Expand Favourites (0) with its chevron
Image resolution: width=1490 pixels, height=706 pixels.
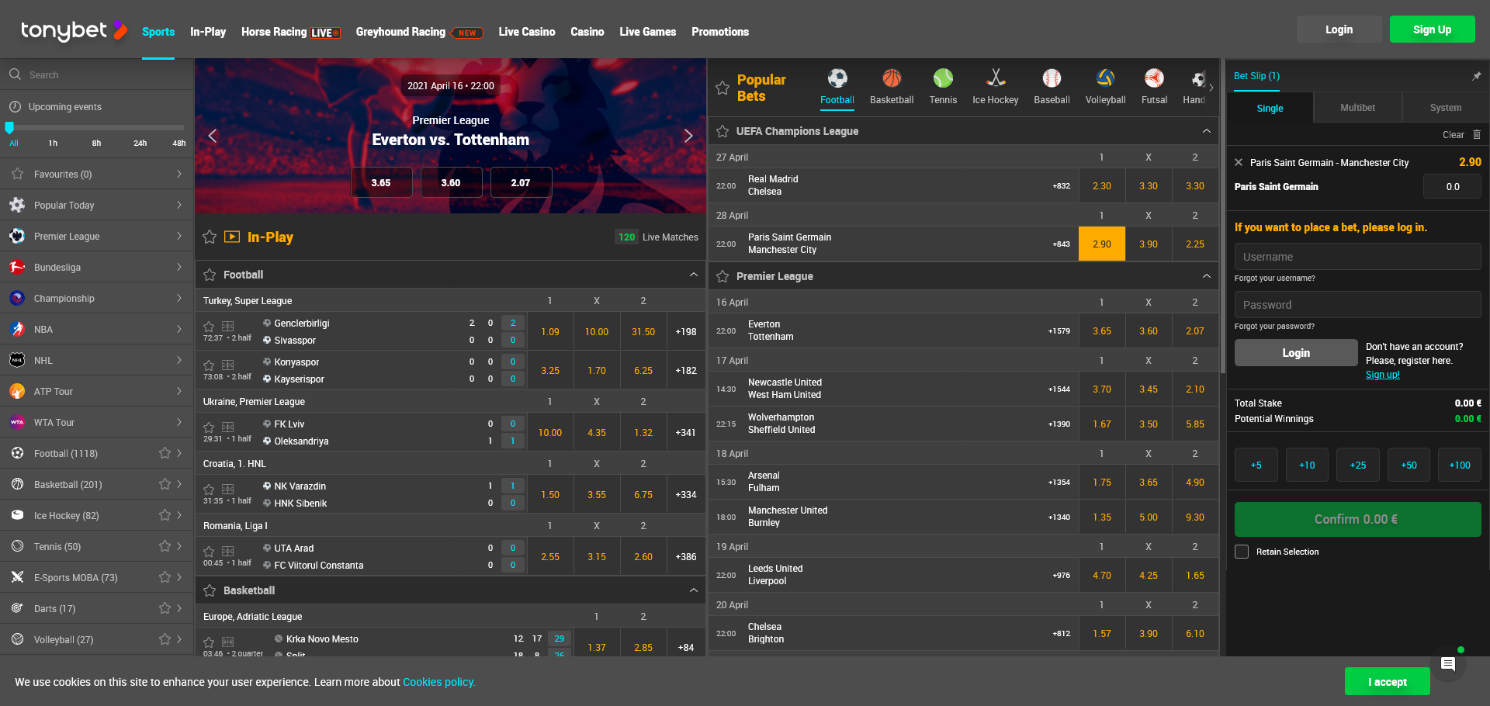[x=179, y=174]
